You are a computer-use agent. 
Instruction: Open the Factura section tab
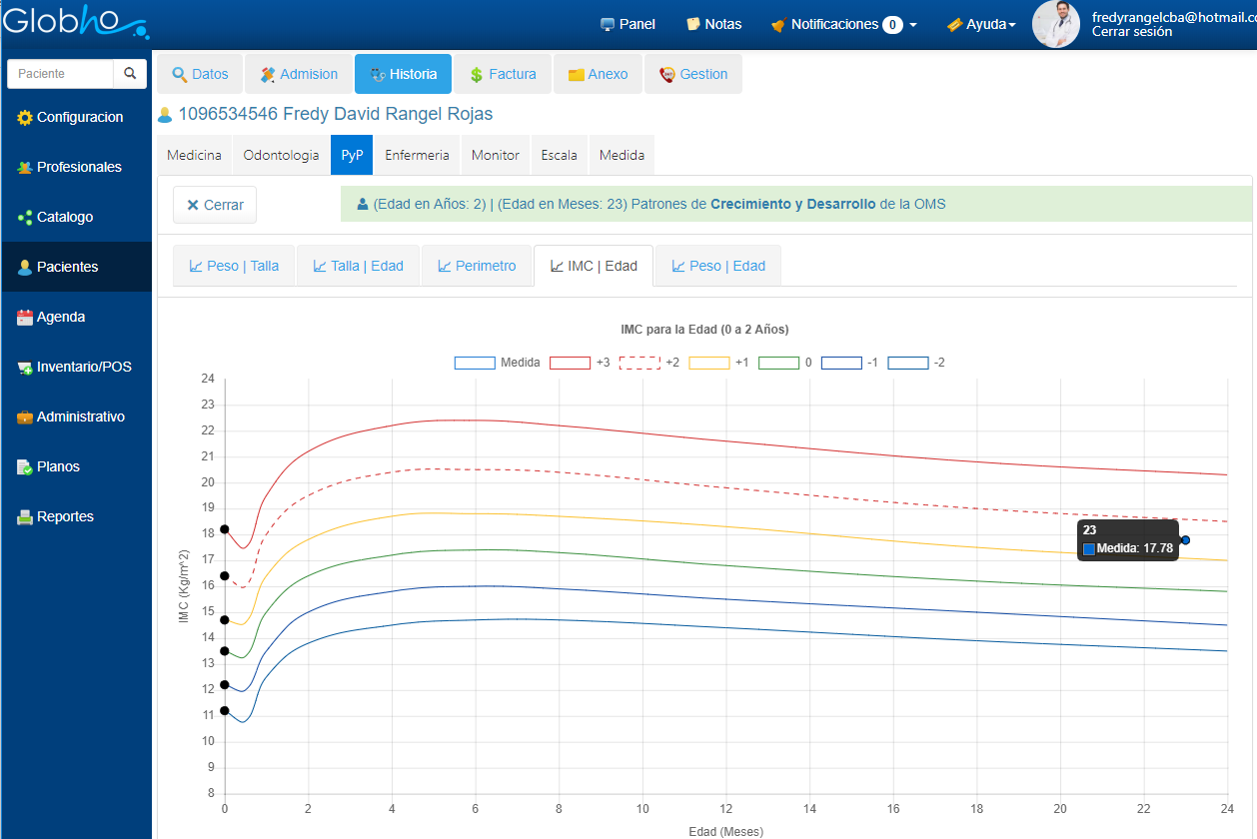(503, 74)
